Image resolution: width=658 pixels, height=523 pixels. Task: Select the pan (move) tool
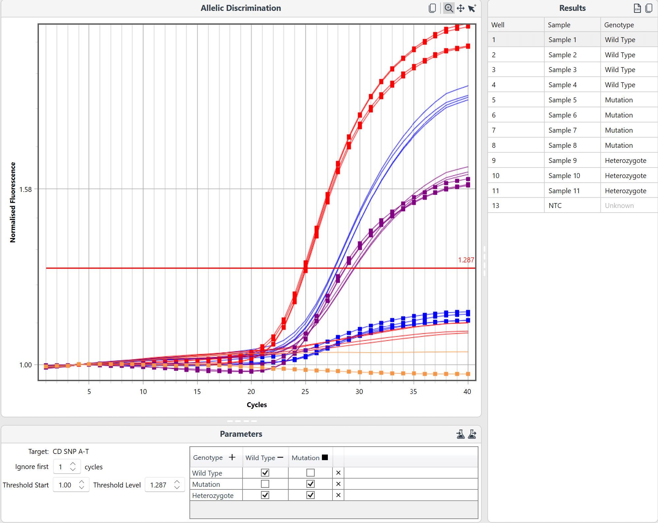(x=461, y=8)
